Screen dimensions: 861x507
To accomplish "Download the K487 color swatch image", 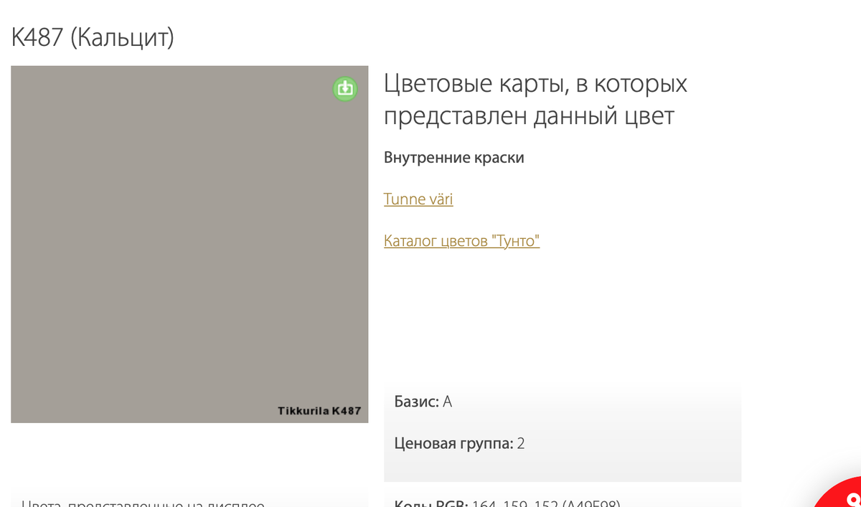I will point(345,88).
